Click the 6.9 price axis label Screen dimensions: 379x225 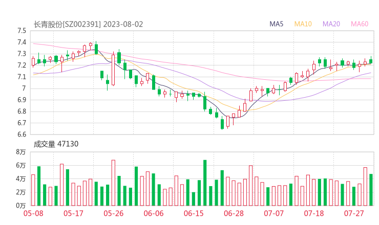click(22, 100)
